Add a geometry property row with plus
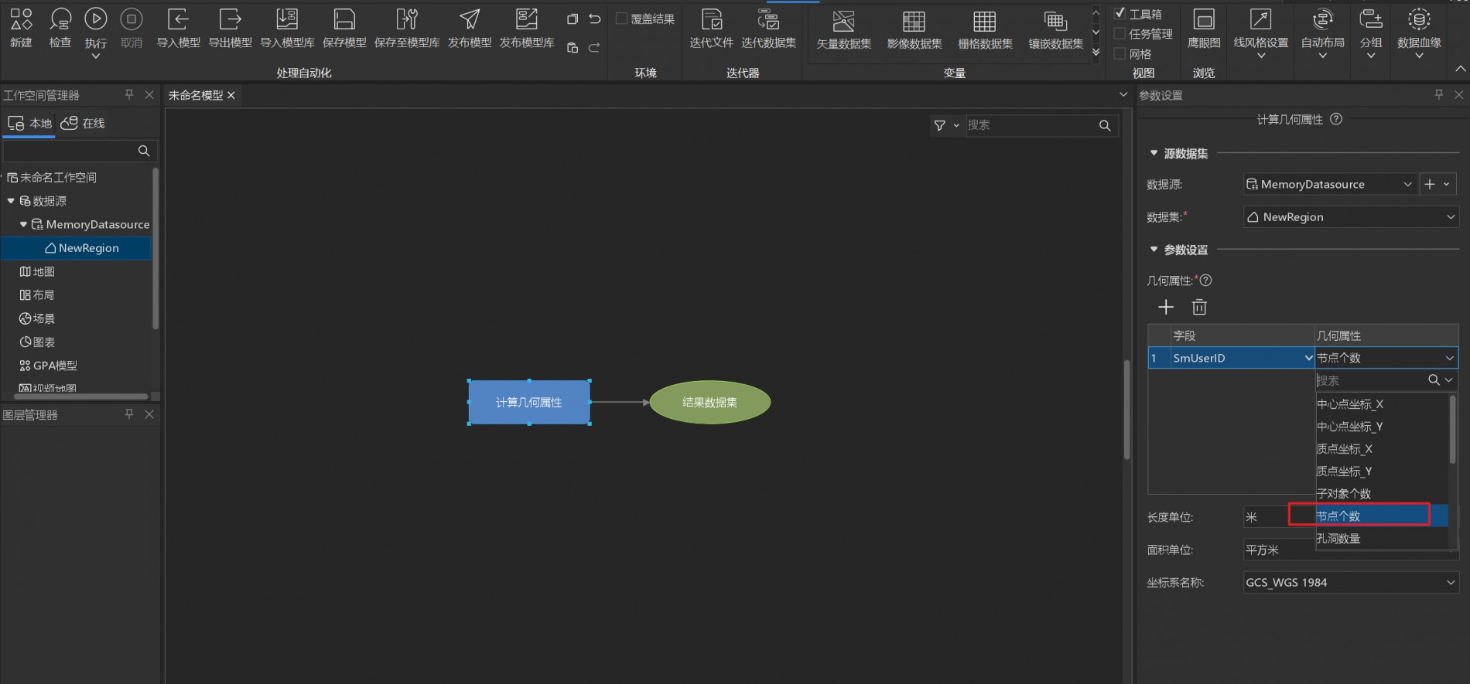Viewport: 1470px width, 684px height. pyautogui.click(x=1166, y=307)
